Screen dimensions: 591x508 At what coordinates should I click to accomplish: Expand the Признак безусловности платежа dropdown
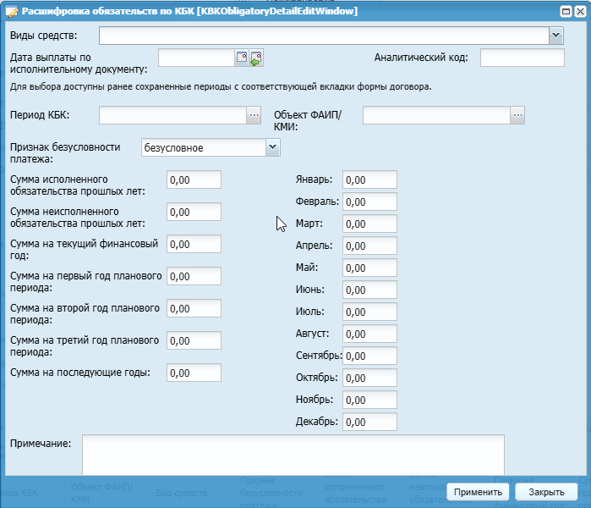pyautogui.click(x=272, y=147)
